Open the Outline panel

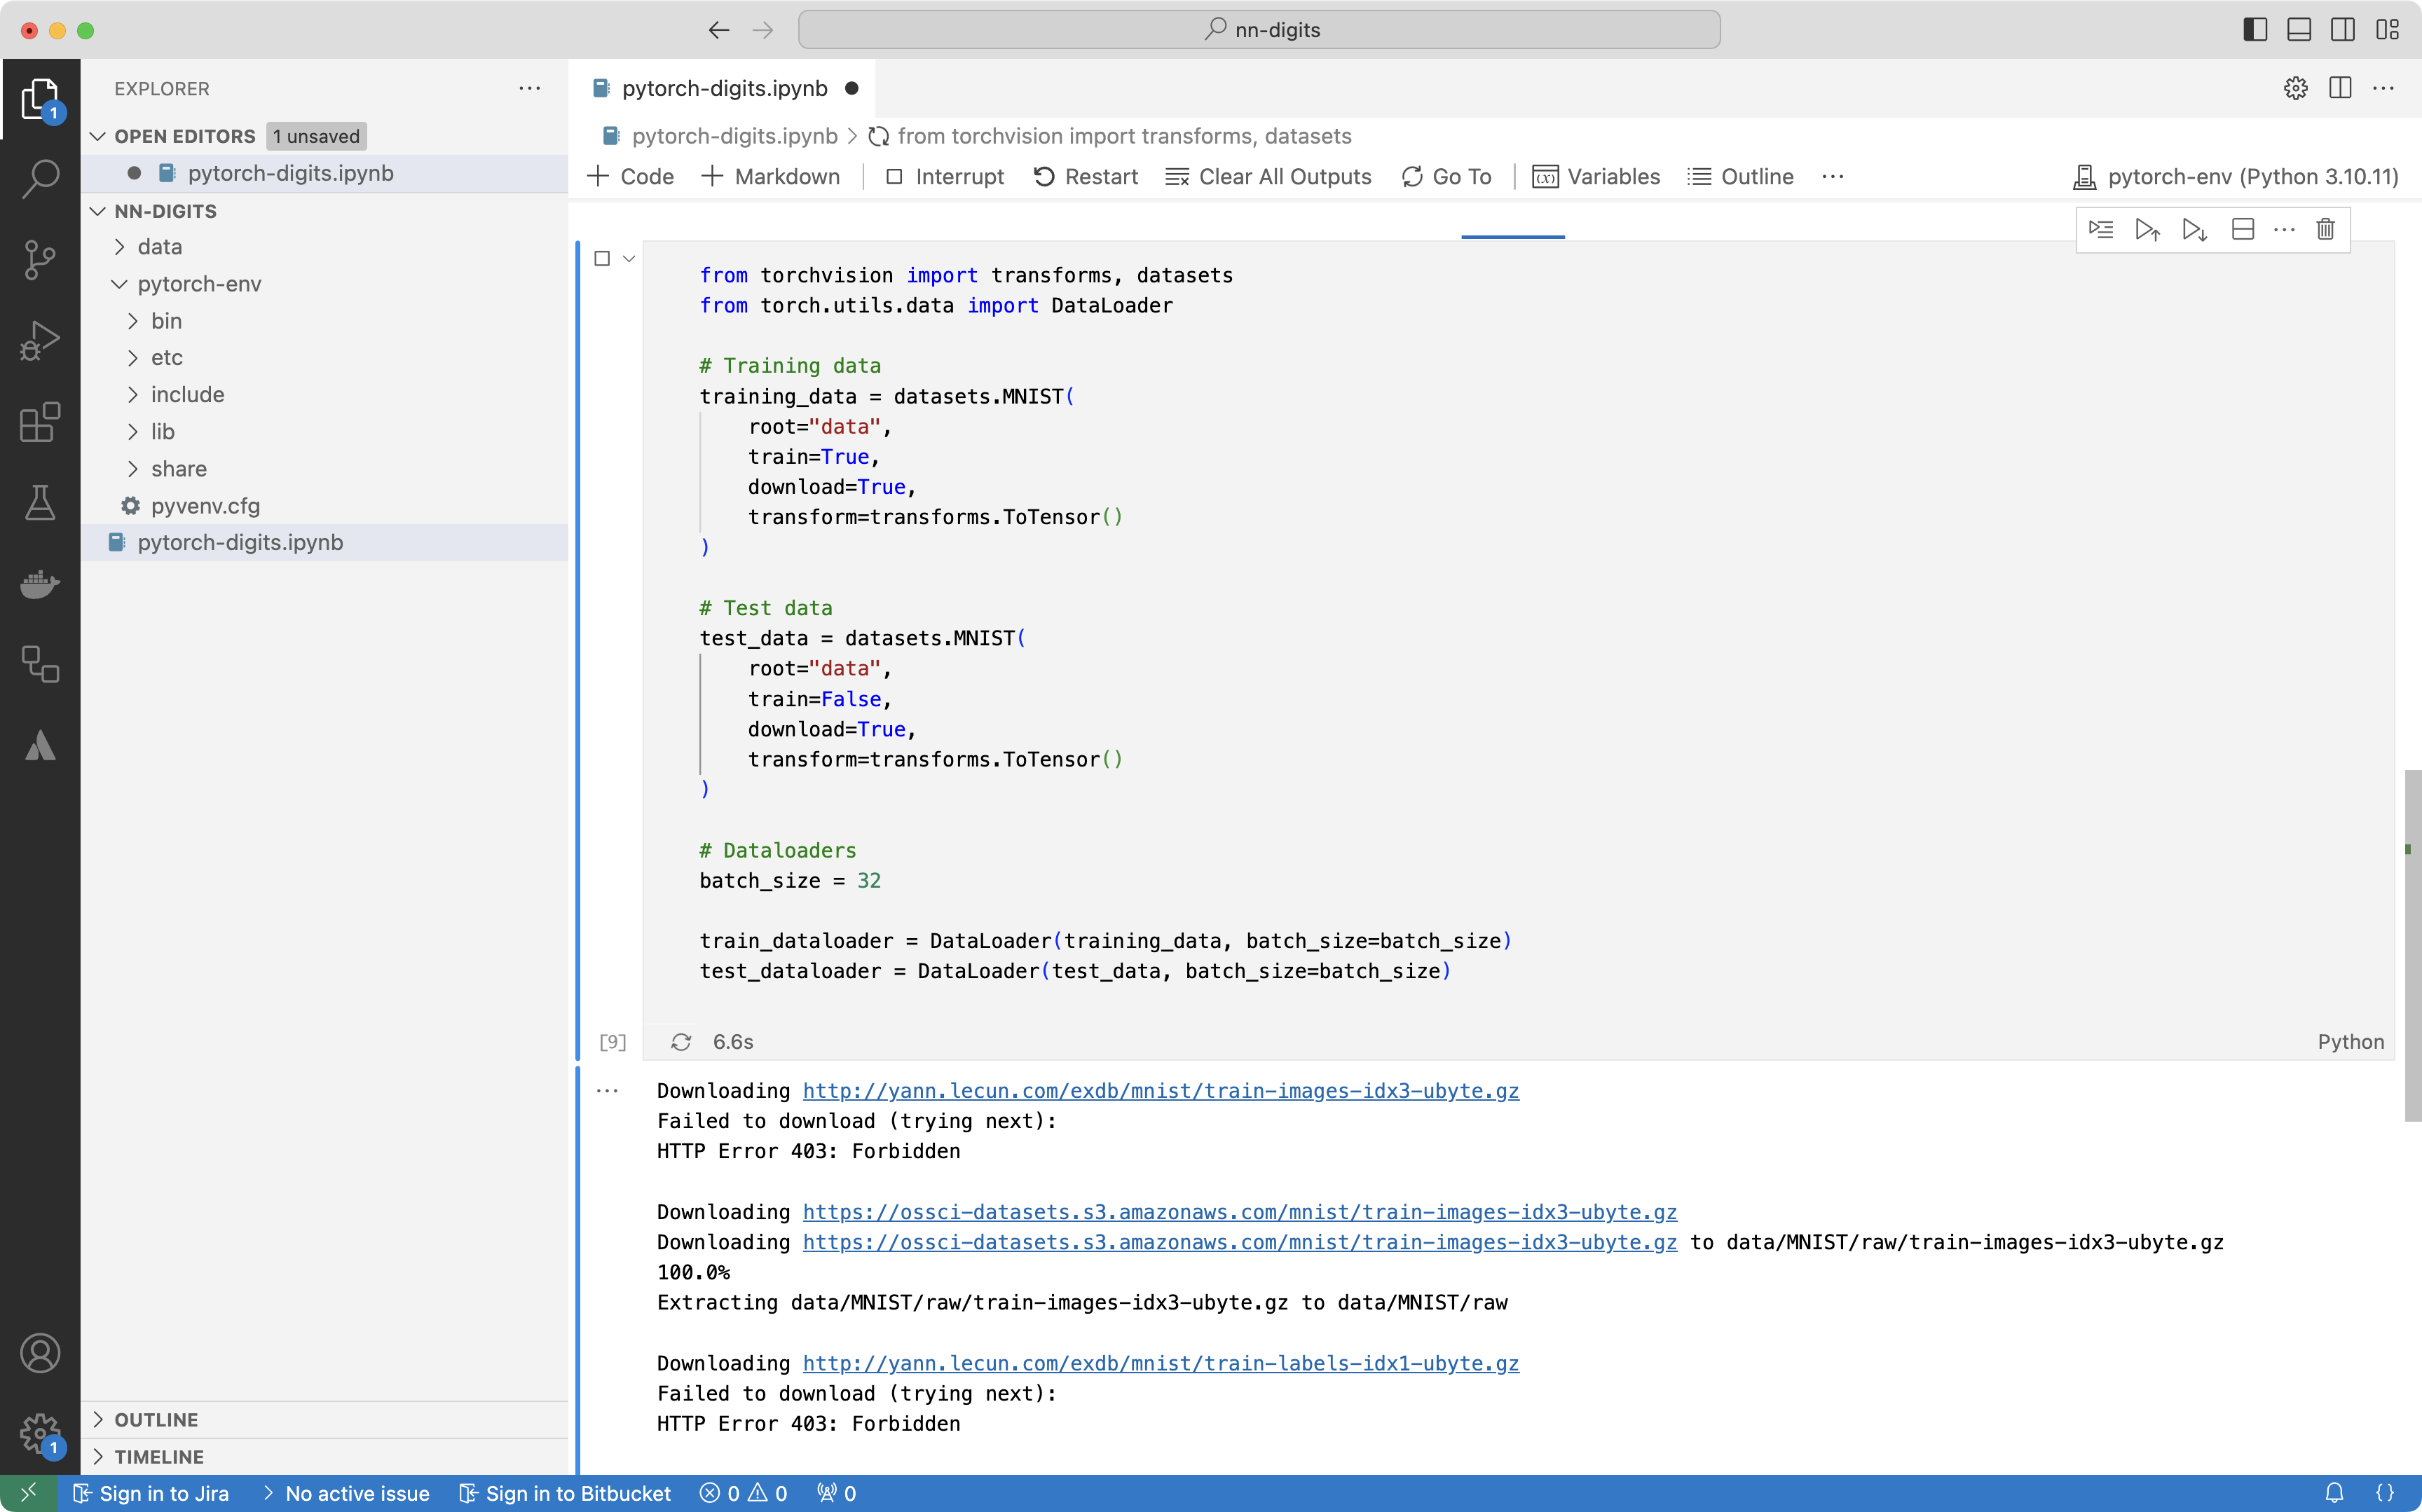coord(1741,176)
